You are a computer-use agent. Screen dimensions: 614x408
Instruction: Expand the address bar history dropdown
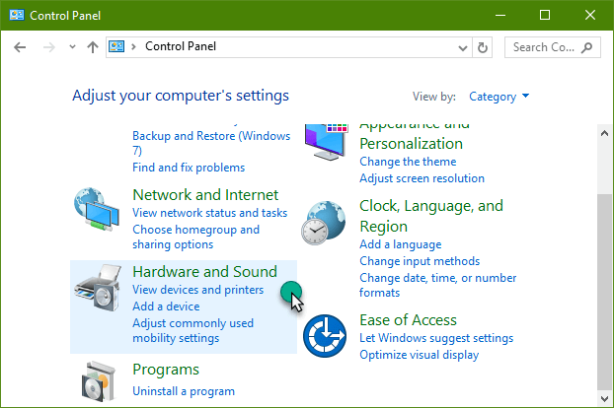463,47
